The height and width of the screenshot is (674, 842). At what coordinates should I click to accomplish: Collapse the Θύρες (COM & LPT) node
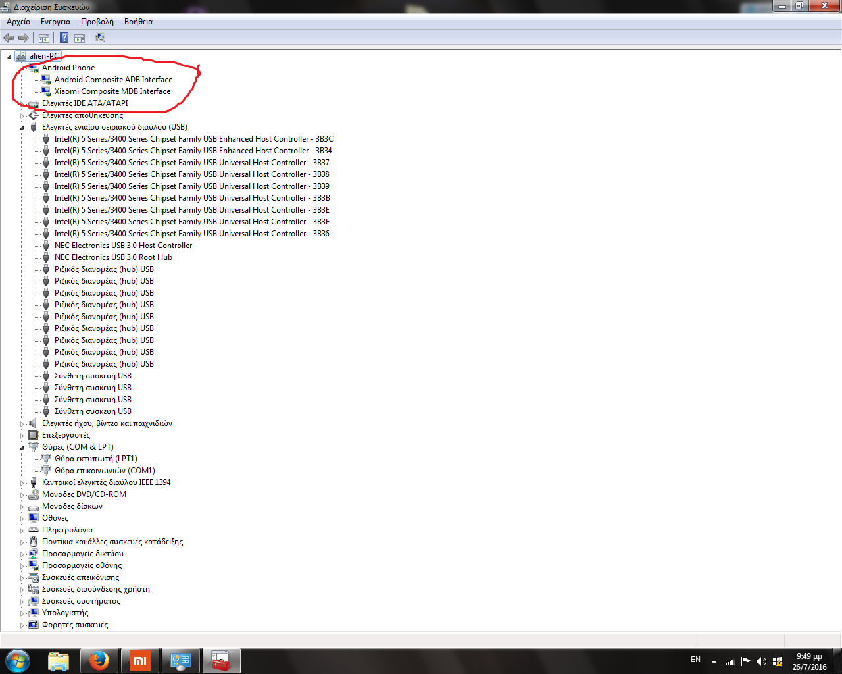click(x=22, y=448)
